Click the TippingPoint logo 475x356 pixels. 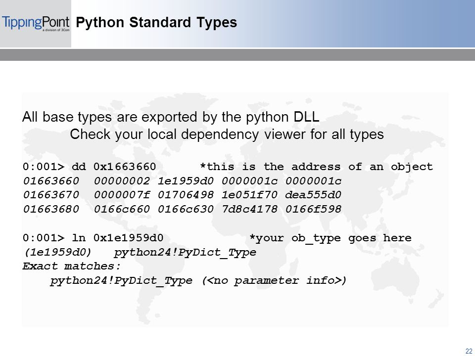click(x=36, y=24)
